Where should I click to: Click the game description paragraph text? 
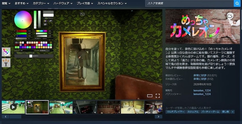(x=200, y=58)
